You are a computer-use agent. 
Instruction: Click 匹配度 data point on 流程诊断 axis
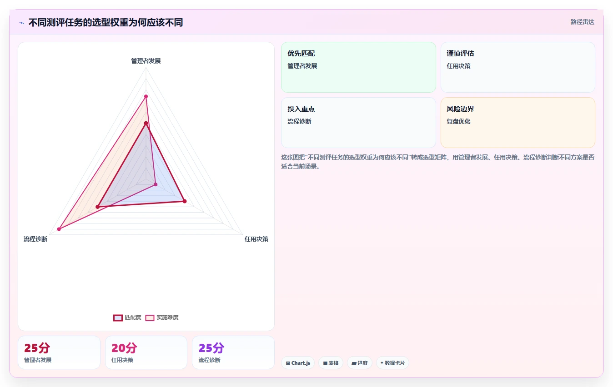(x=97, y=207)
